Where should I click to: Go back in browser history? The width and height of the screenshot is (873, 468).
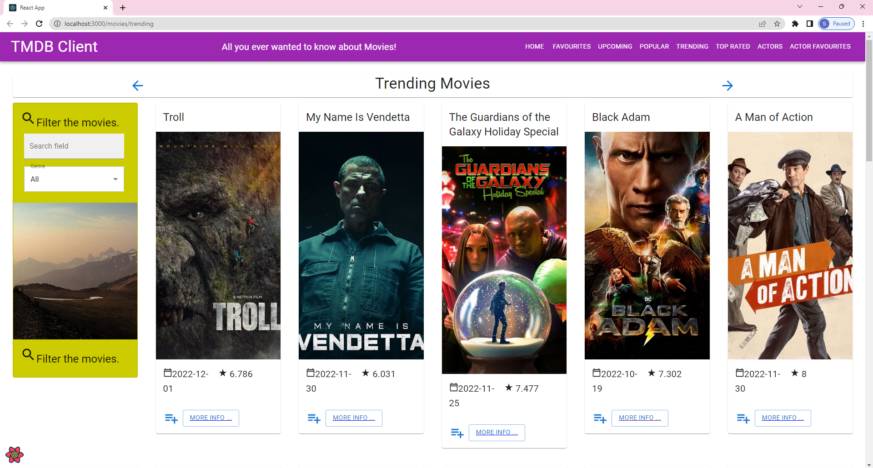tap(10, 24)
